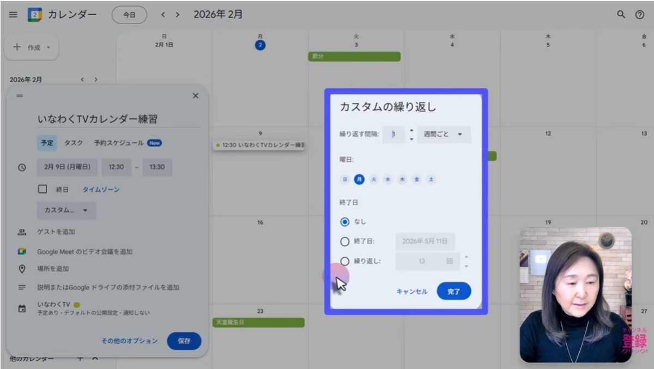Click the guests icon beside ゲストを追加
Viewport: 654px width, 369px height.
coord(22,231)
